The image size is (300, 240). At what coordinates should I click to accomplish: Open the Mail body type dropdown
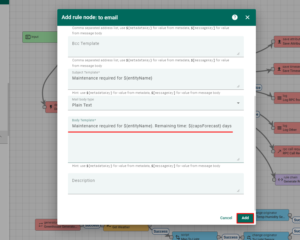156,103
